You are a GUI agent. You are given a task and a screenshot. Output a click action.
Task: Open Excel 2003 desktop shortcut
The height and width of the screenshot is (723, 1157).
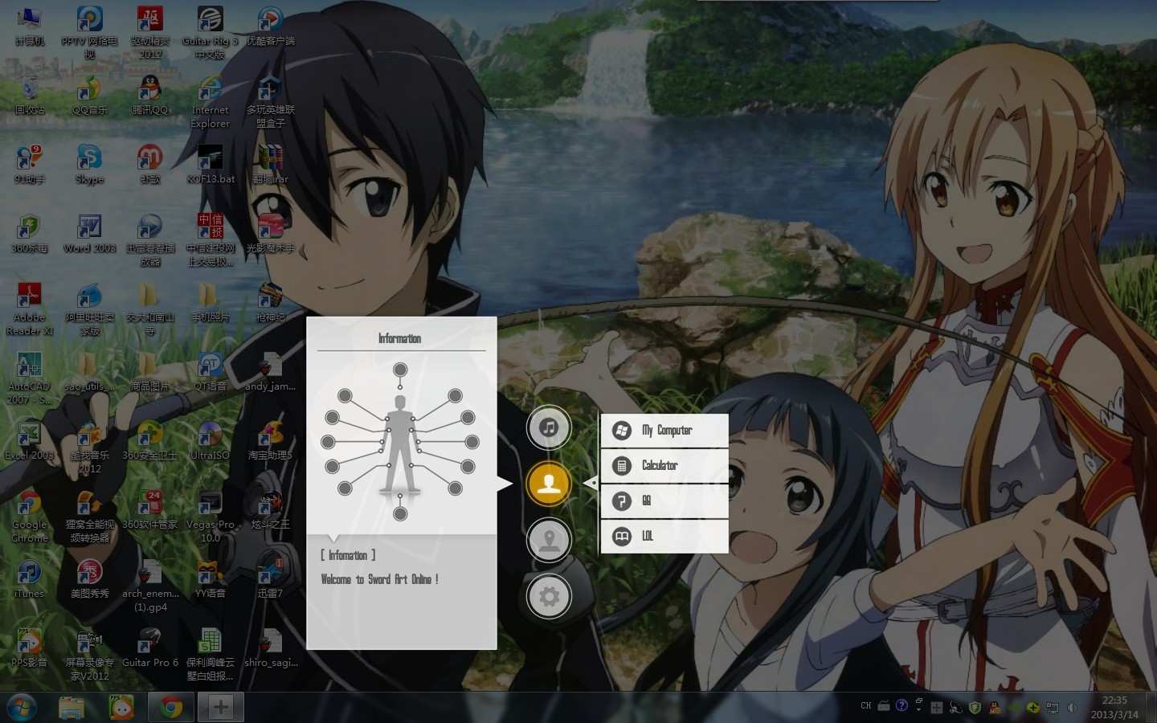[30, 441]
